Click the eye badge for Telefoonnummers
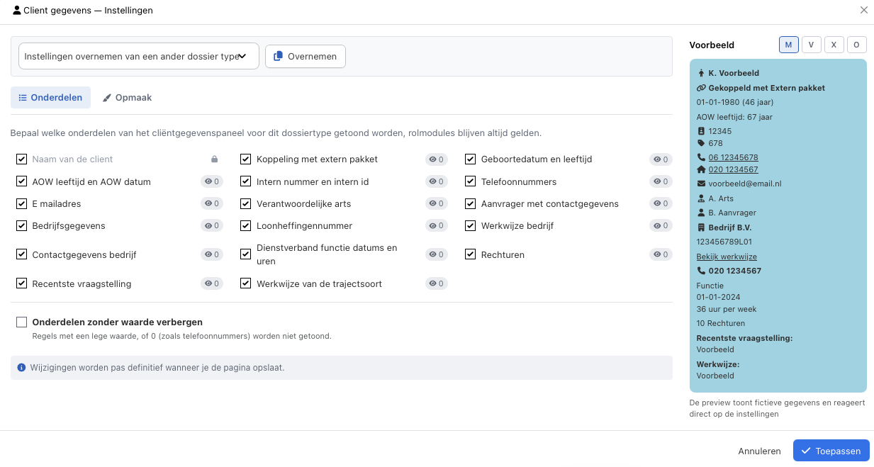The height and width of the screenshot is (467, 874). (661, 182)
